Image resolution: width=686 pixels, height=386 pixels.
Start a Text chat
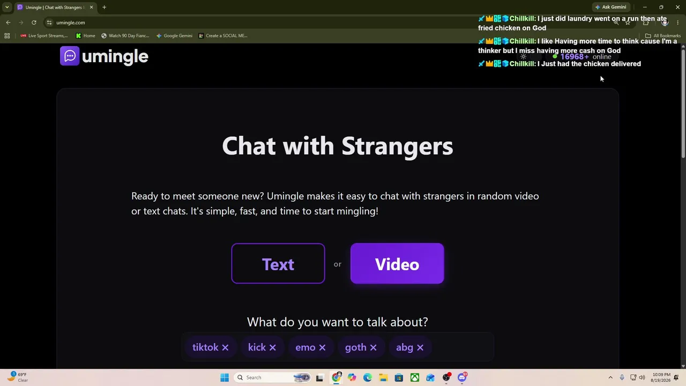click(x=278, y=263)
